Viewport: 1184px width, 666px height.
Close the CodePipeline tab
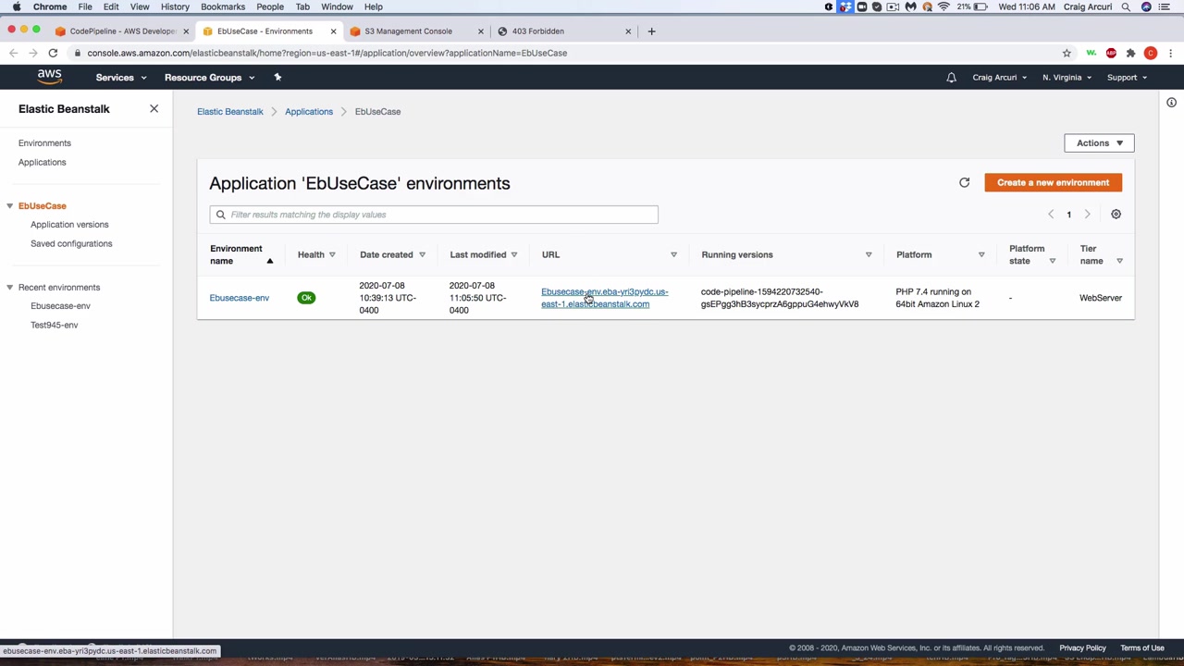186,31
